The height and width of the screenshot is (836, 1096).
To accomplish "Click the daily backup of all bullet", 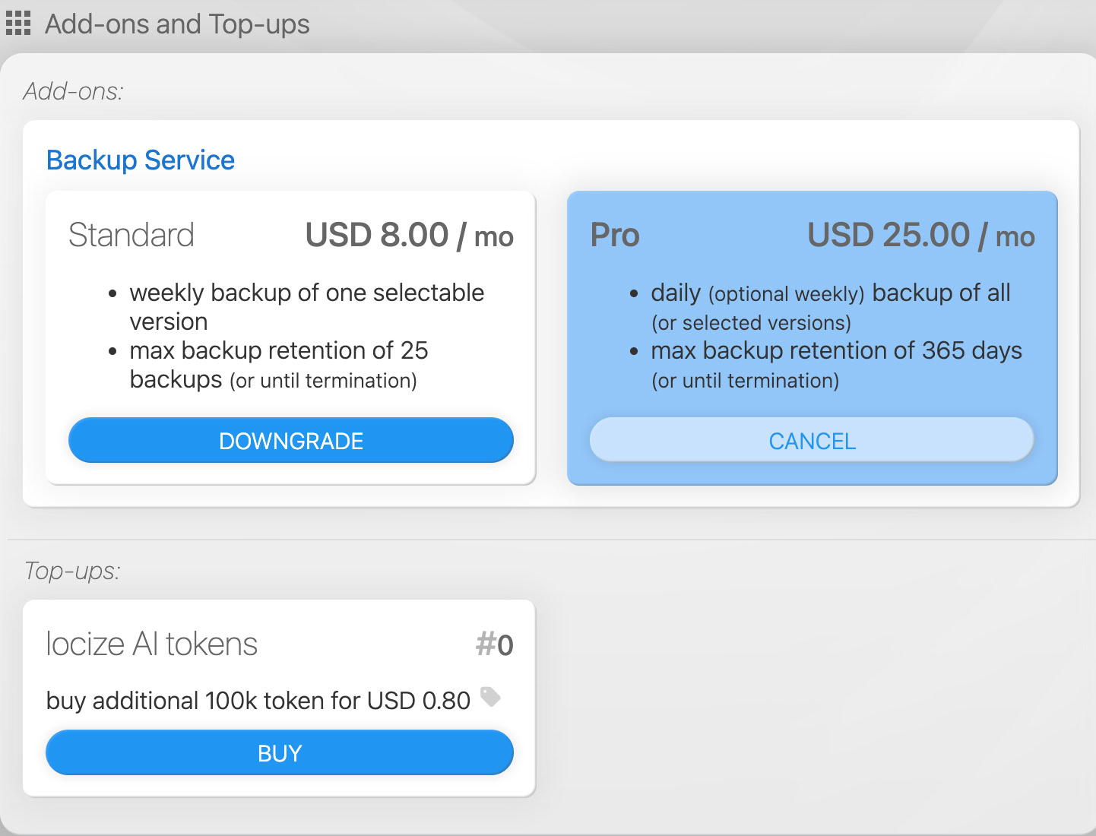I will click(x=830, y=306).
